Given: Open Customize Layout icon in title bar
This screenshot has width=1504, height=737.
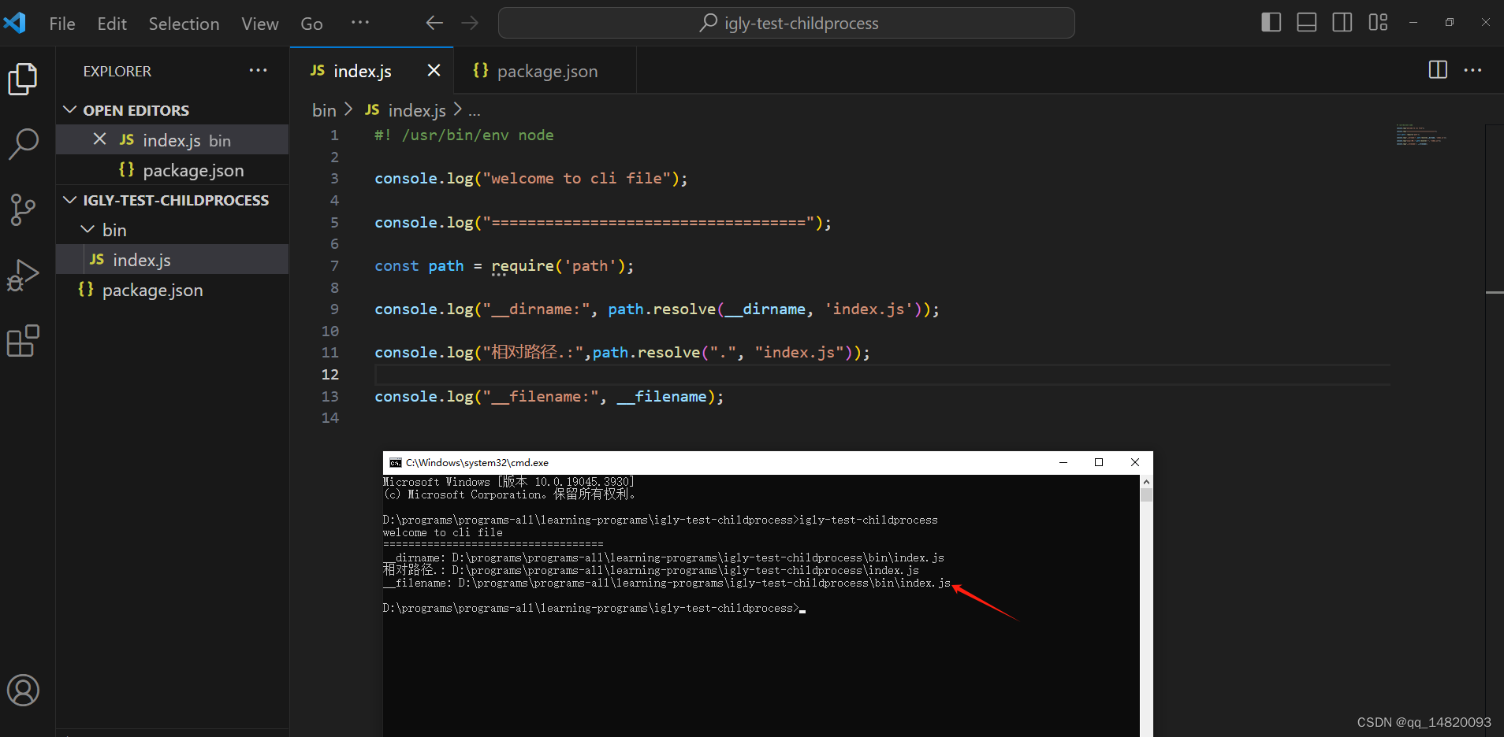Looking at the screenshot, I should [x=1379, y=22].
